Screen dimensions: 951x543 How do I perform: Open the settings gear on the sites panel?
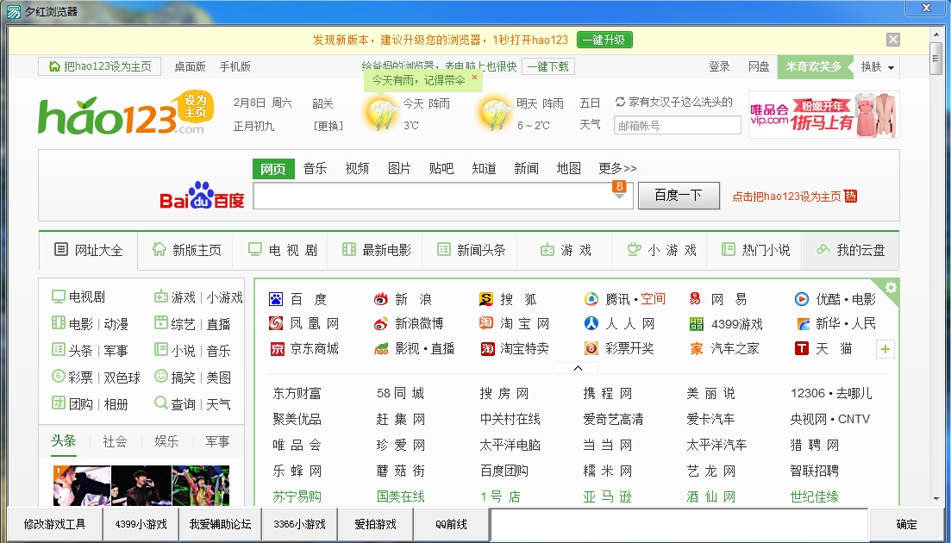point(891,288)
